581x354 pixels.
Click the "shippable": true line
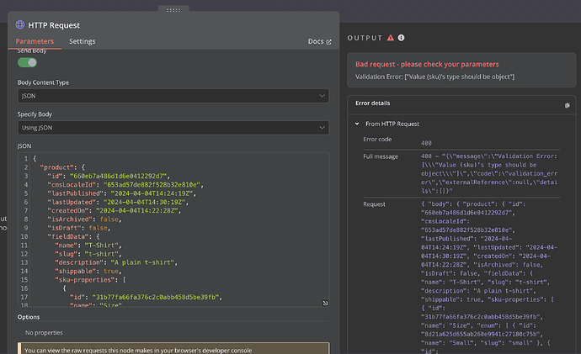click(88, 271)
